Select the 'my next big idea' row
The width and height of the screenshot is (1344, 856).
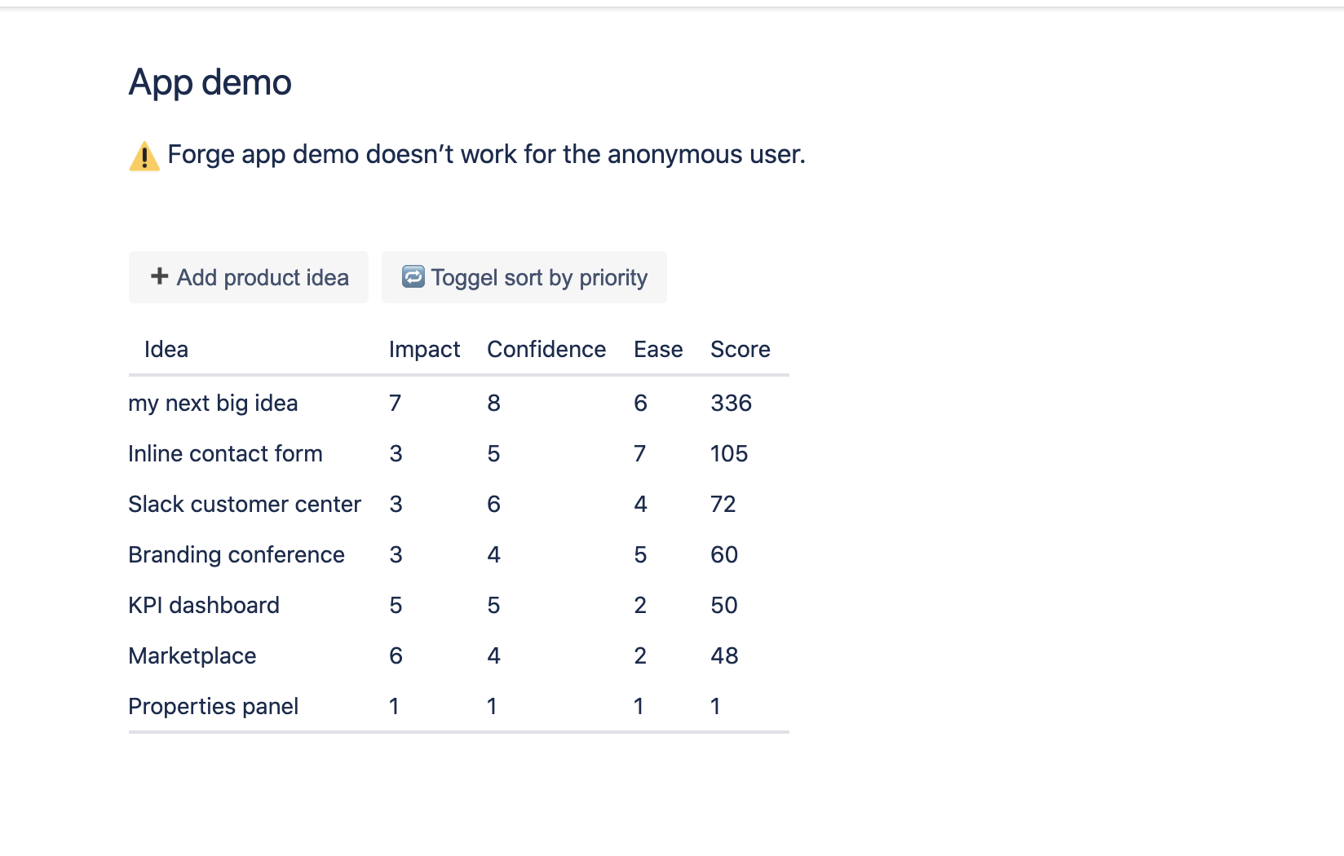(x=213, y=404)
